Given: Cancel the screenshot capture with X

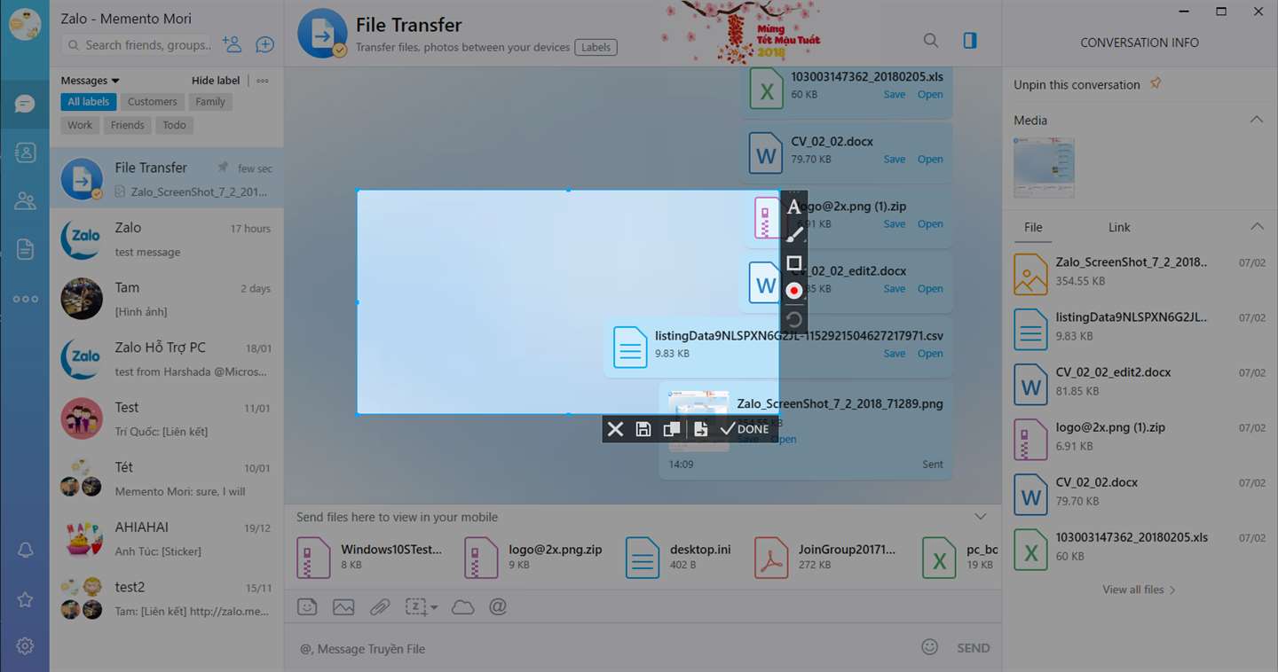Looking at the screenshot, I should (x=615, y=429).
